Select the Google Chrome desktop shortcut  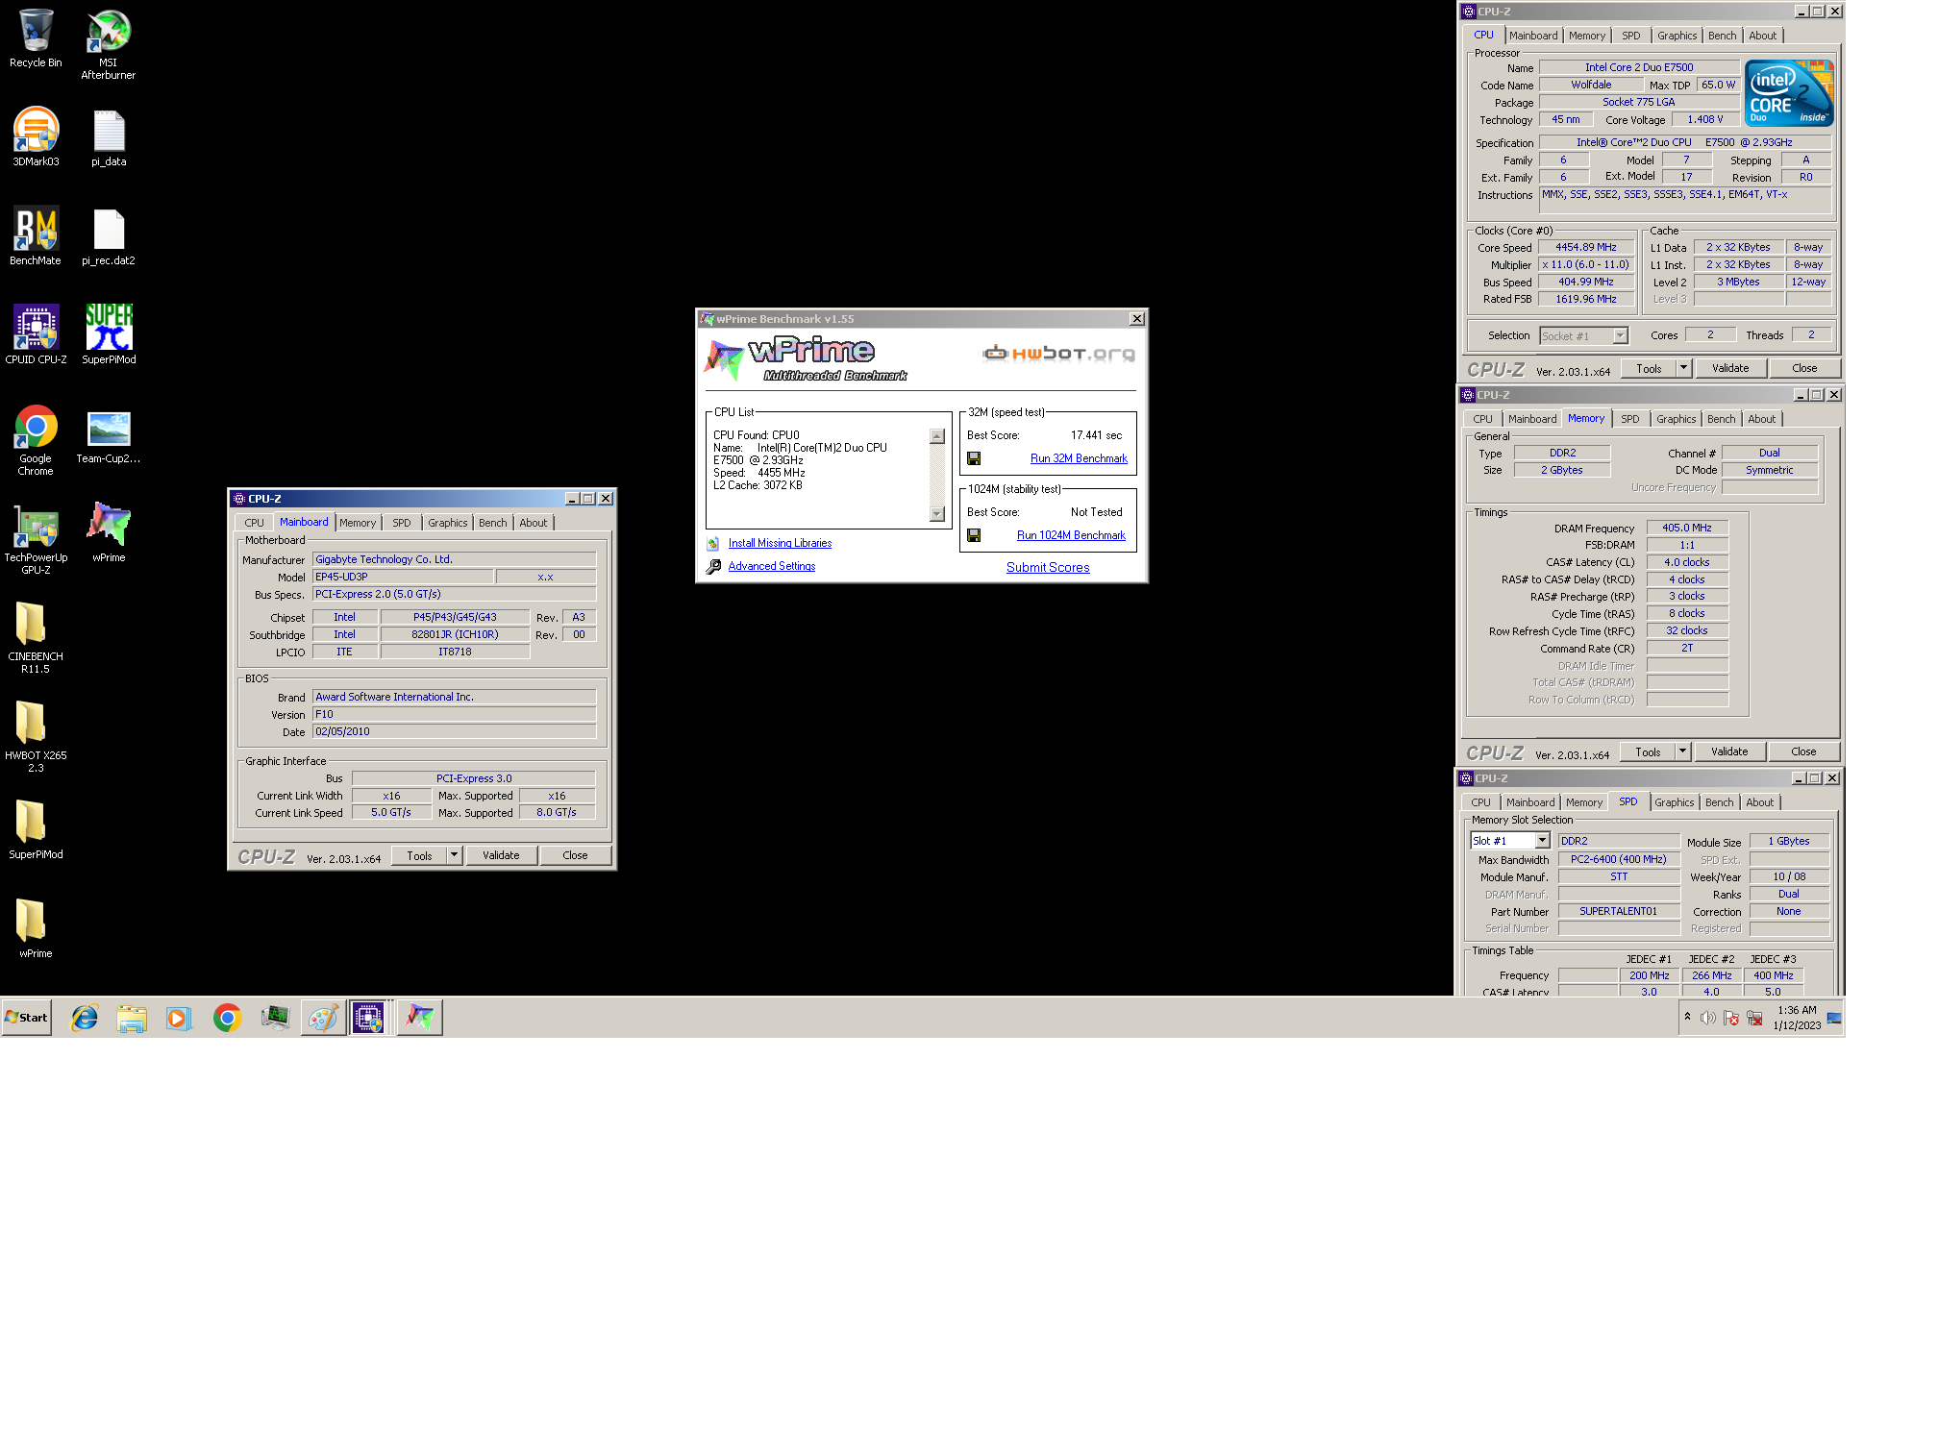[x=36, y=440]
